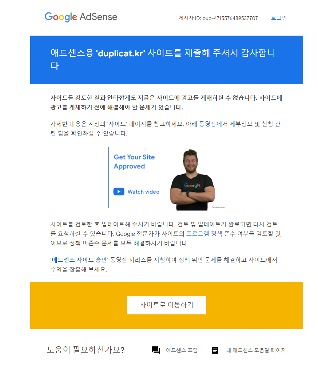This screenshot has width=318, height=366.
Task: Open the 애드센스 사이트 승인 link
Action: 79,260
